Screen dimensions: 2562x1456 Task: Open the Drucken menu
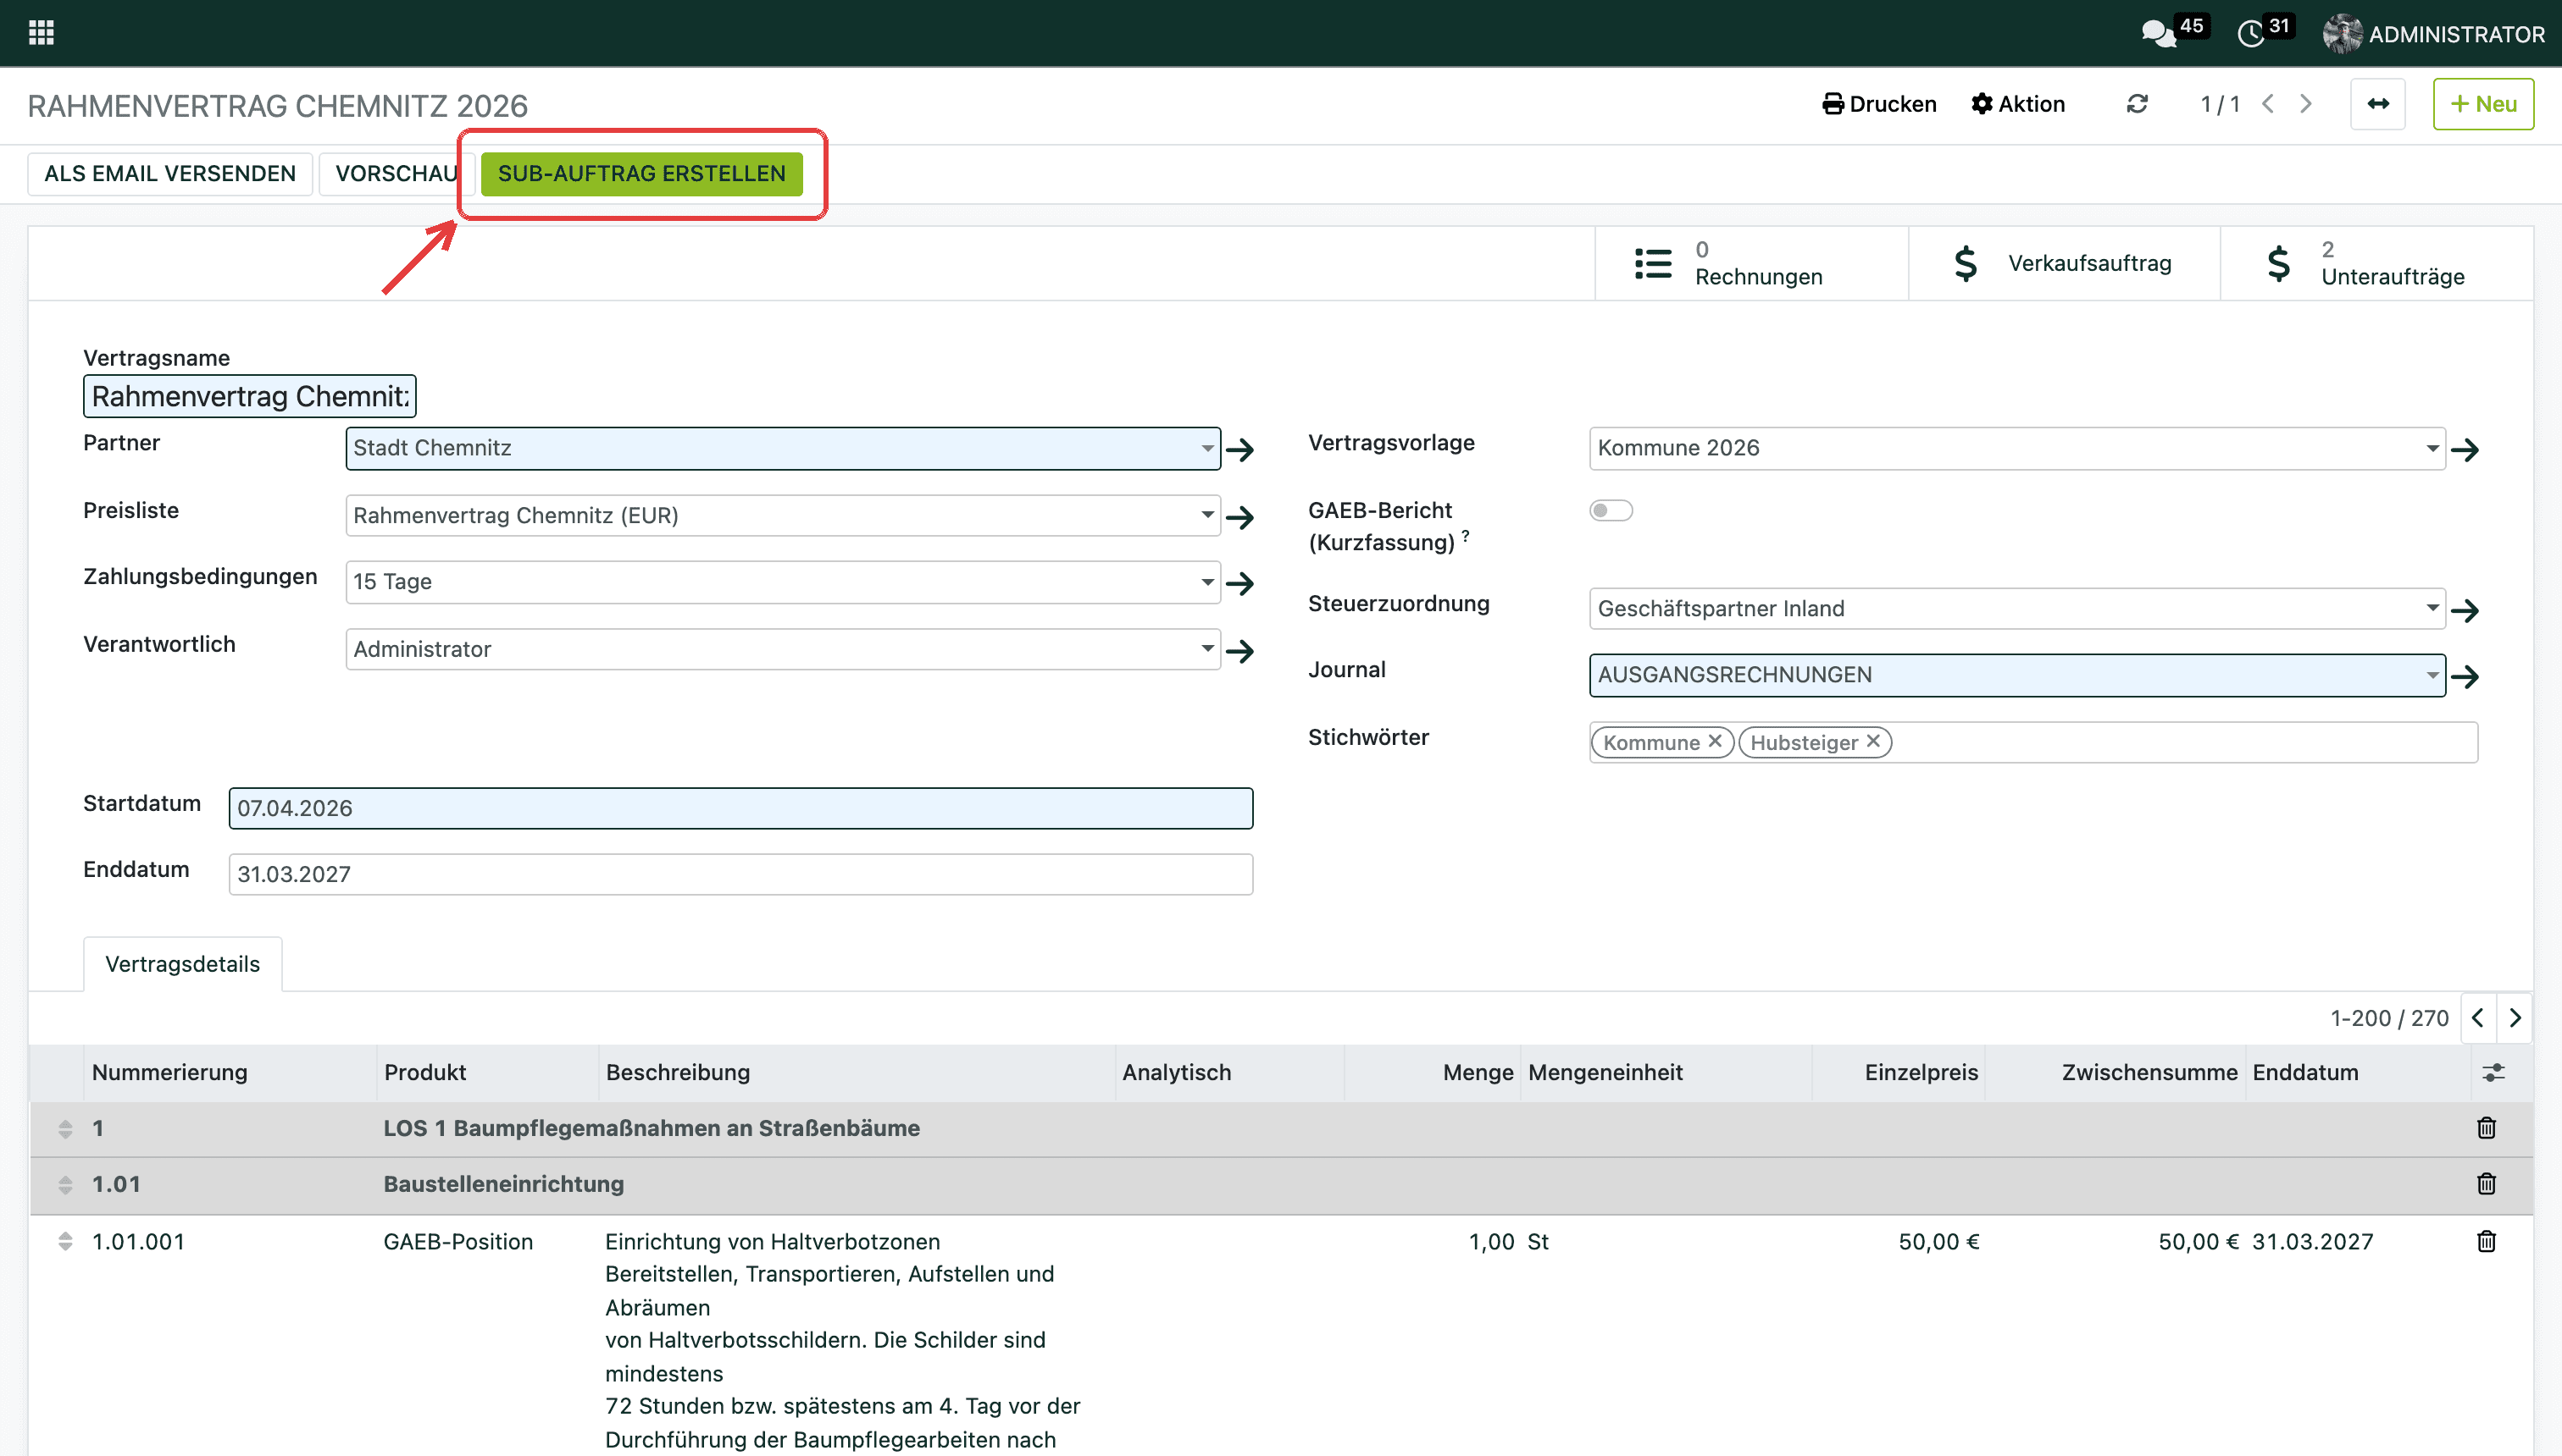[1879, 104]
